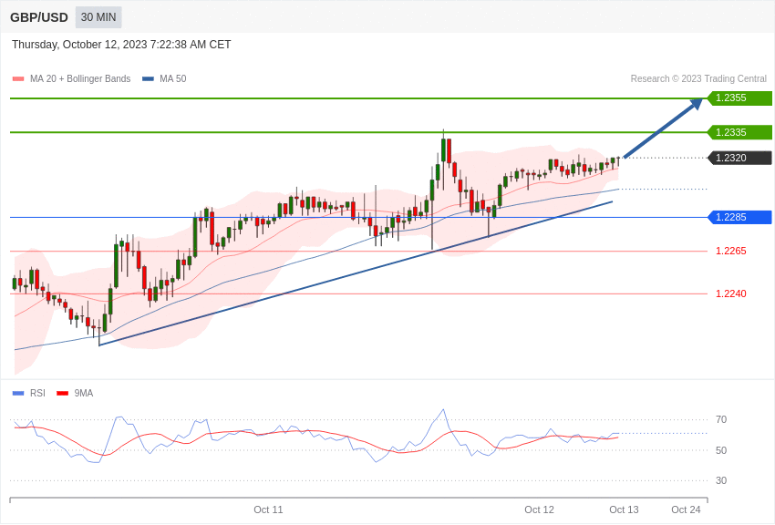
Task: Click the pink MA 20 legend swatch
Action: [18, 78]
